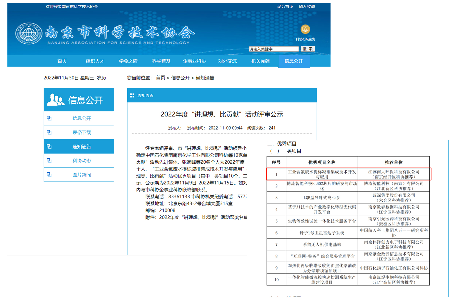Click the grid icon beside 通知通告 title
The width and height of the screenshot is (455, 308).
click(132, 95)
